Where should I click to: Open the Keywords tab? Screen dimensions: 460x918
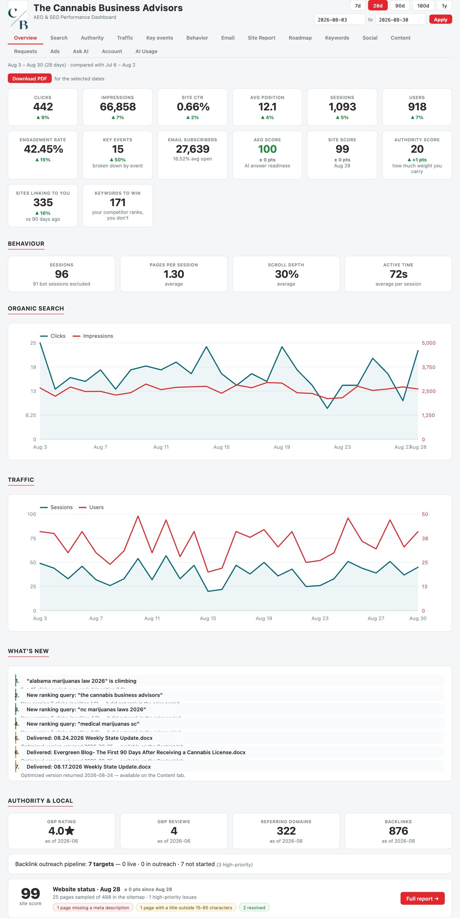[x=337, y=38]
